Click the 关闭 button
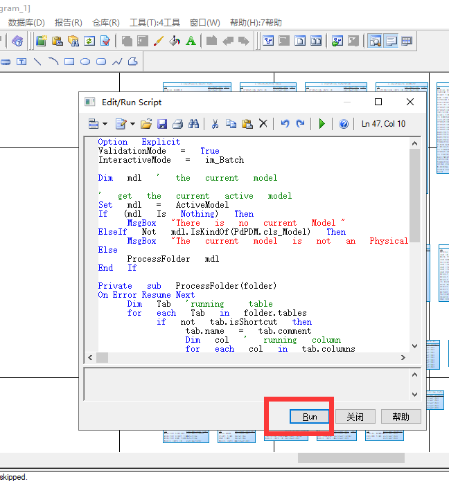Image resolution: width=449 pixels, height=495 pixels. pyautogui.click(x=355, y=417)
